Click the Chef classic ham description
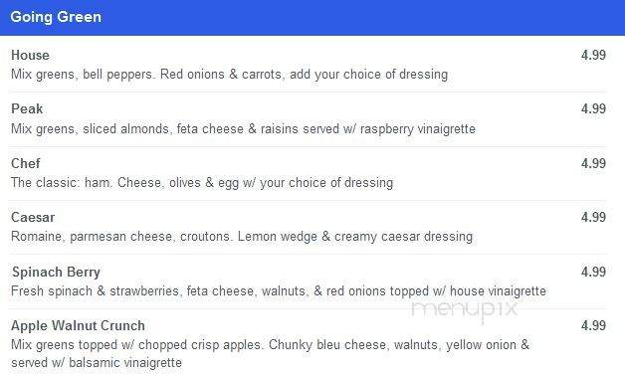Screen dimensions: 625x377 tap(202, 183)
